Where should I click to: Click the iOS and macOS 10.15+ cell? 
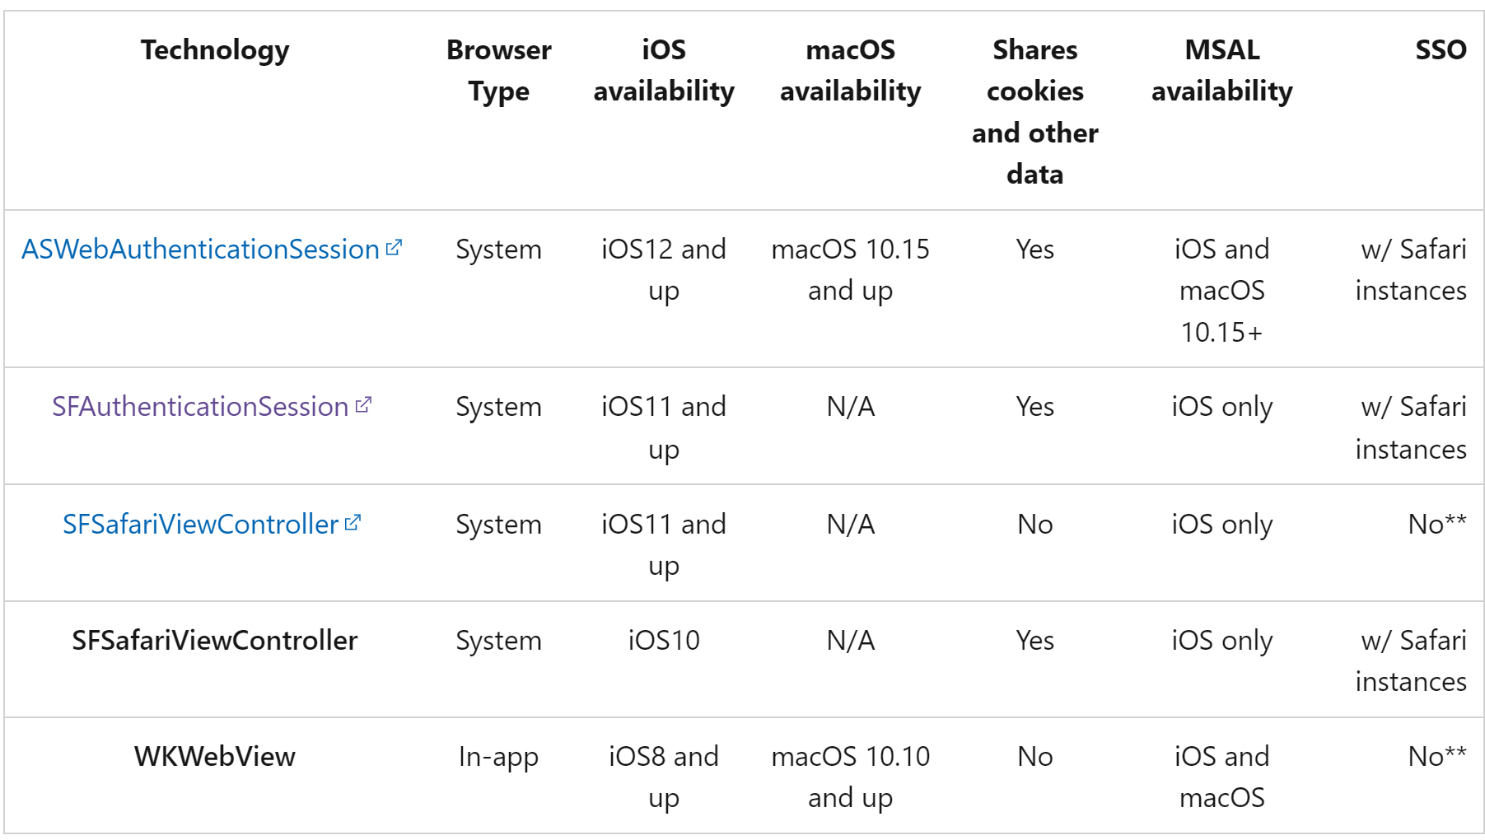point(1222,291)
